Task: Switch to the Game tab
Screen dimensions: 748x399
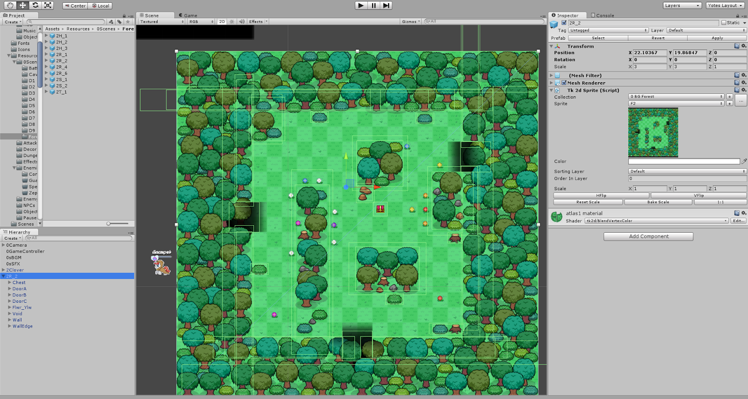Action: (x=188, y=15)
